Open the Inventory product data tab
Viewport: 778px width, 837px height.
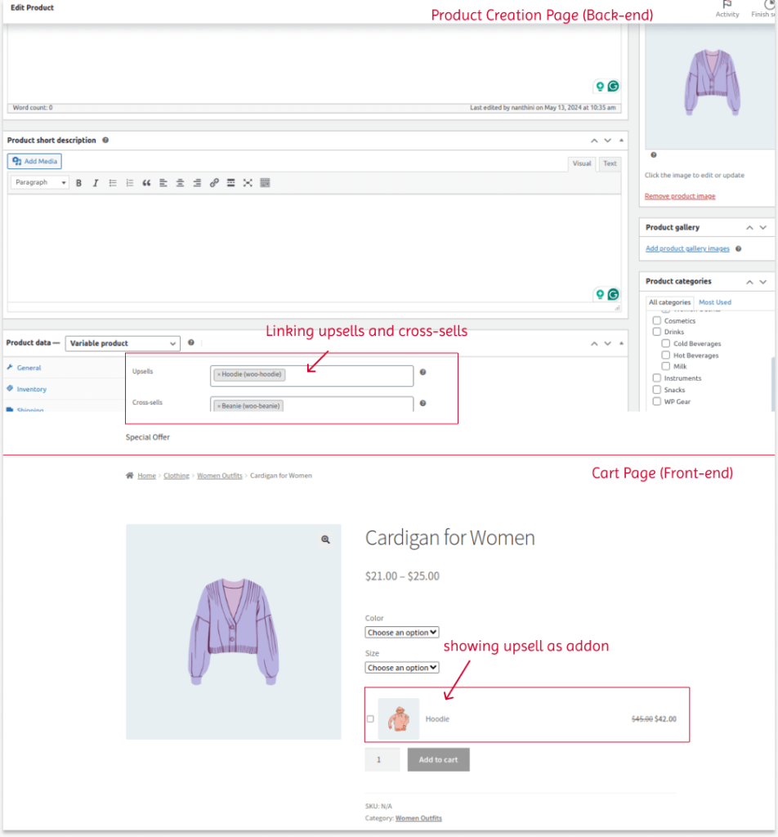click(x=32, y=389)
